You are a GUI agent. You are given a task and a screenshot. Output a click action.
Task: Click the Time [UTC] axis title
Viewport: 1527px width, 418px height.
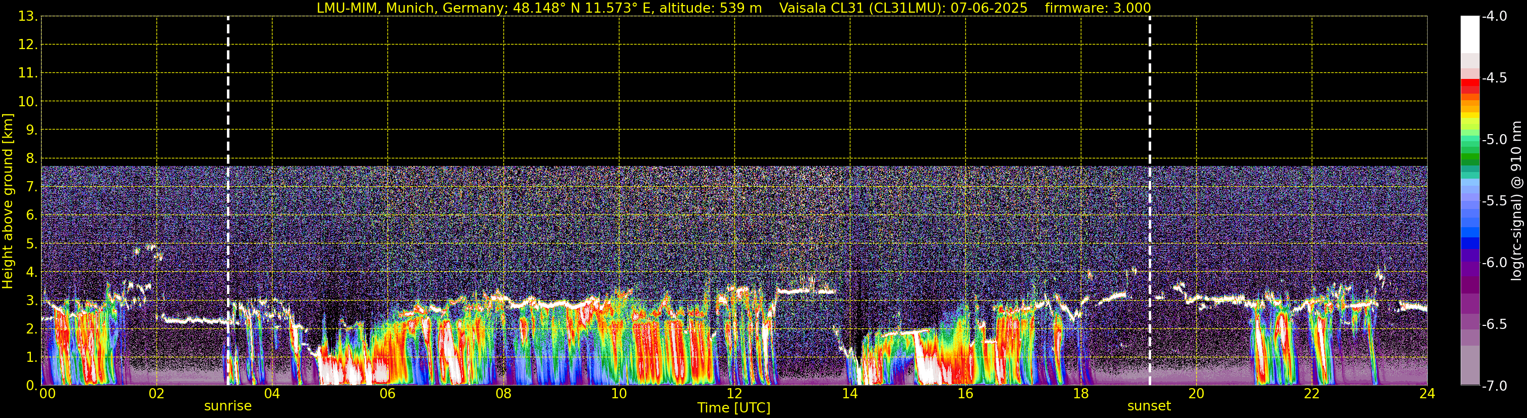tap(733, 408)
